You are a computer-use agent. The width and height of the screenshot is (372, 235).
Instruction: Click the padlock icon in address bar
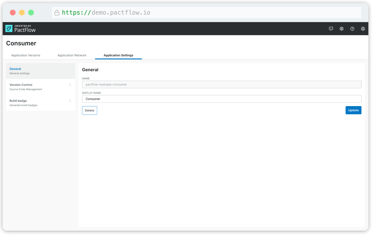point(57,13)
